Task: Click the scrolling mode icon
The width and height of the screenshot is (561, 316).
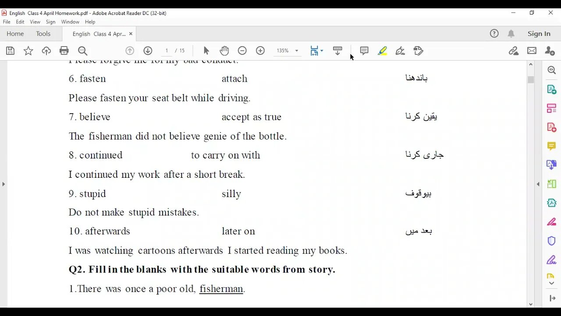Action: coord(337,51)
